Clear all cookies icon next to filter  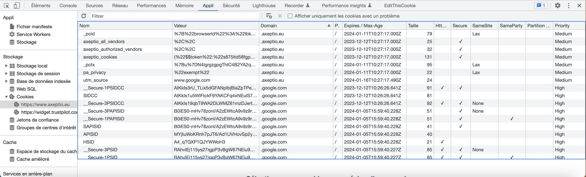point(269,16)
